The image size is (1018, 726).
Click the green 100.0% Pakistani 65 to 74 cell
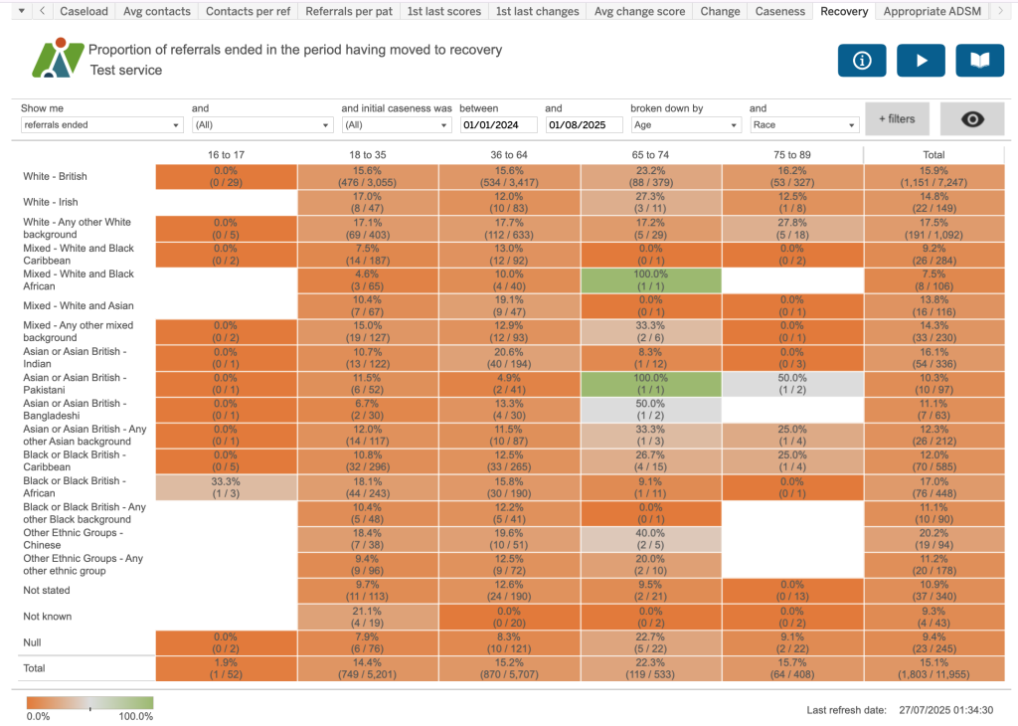(650, 383)
